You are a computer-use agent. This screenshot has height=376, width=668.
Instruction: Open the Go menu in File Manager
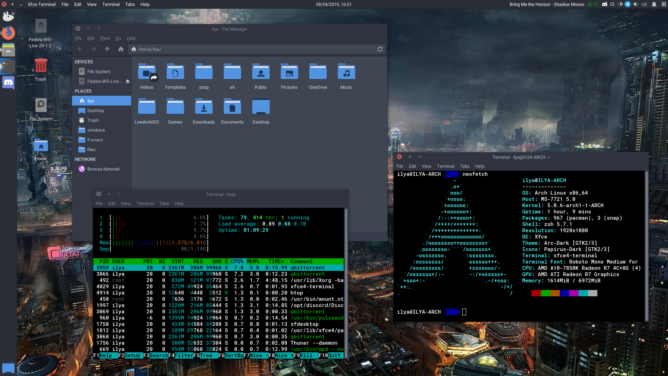pos(118,38)
